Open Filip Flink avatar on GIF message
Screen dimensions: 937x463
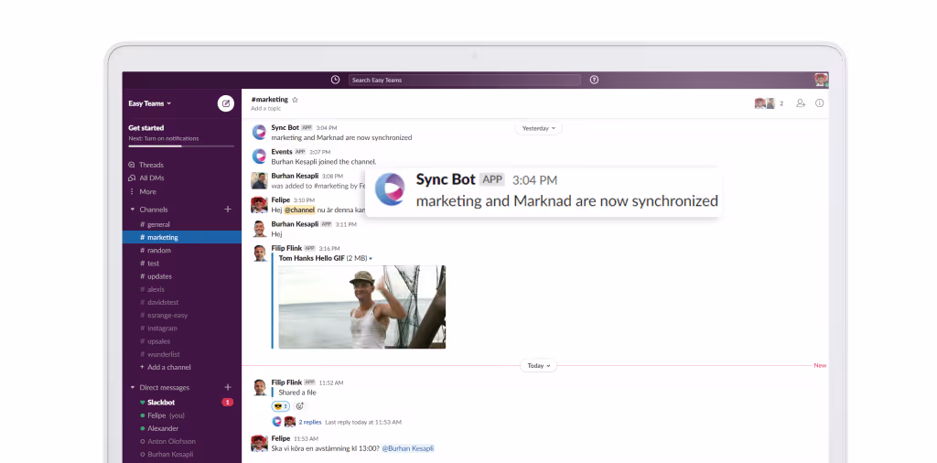(259, 253)
